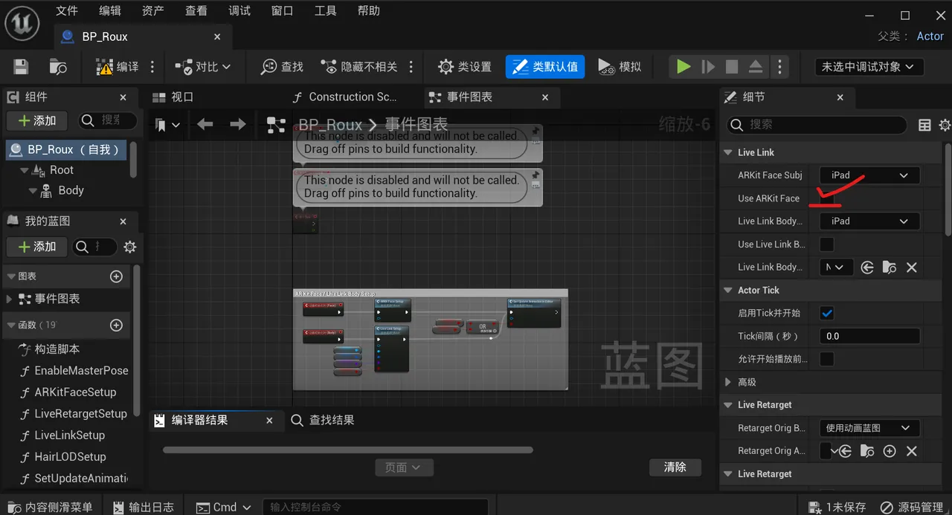Click the 清除 clear button
Screen dimensions: 952x515
675,467
